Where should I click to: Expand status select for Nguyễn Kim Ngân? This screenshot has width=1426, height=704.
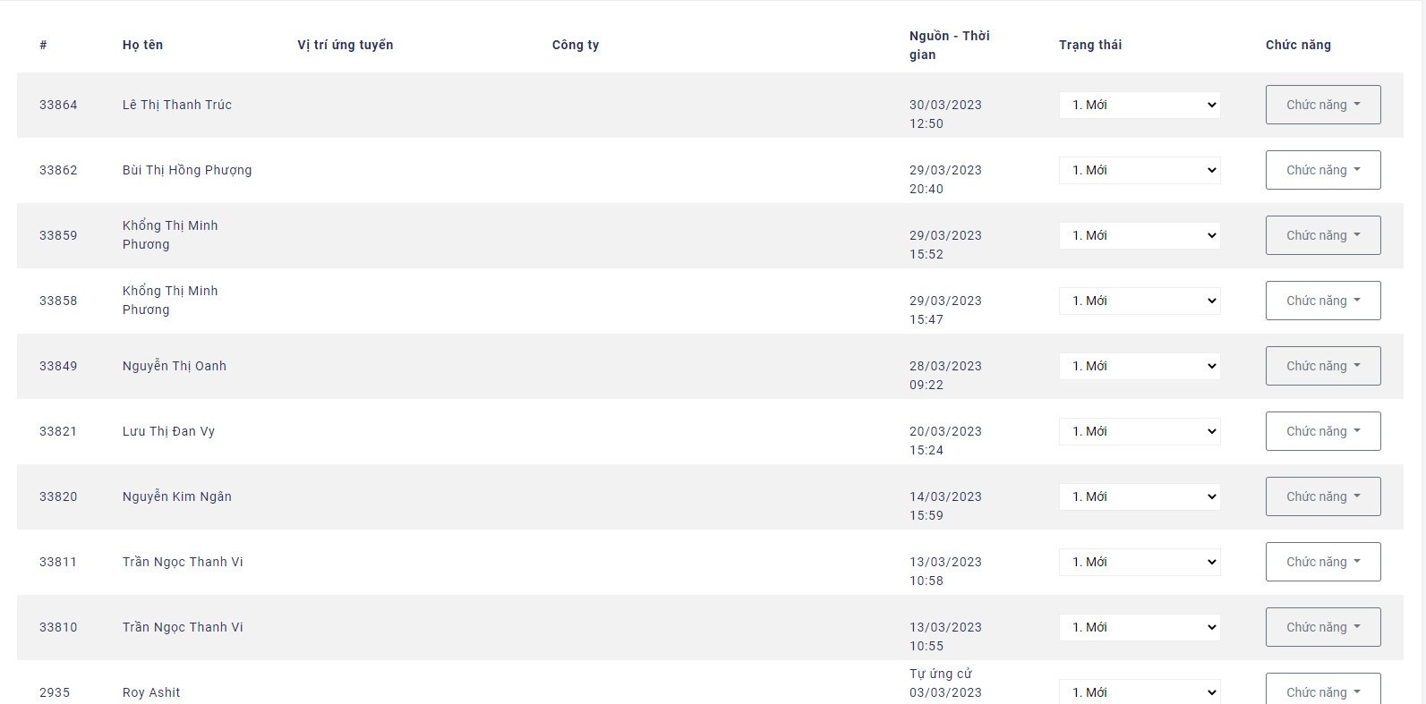1139,496
